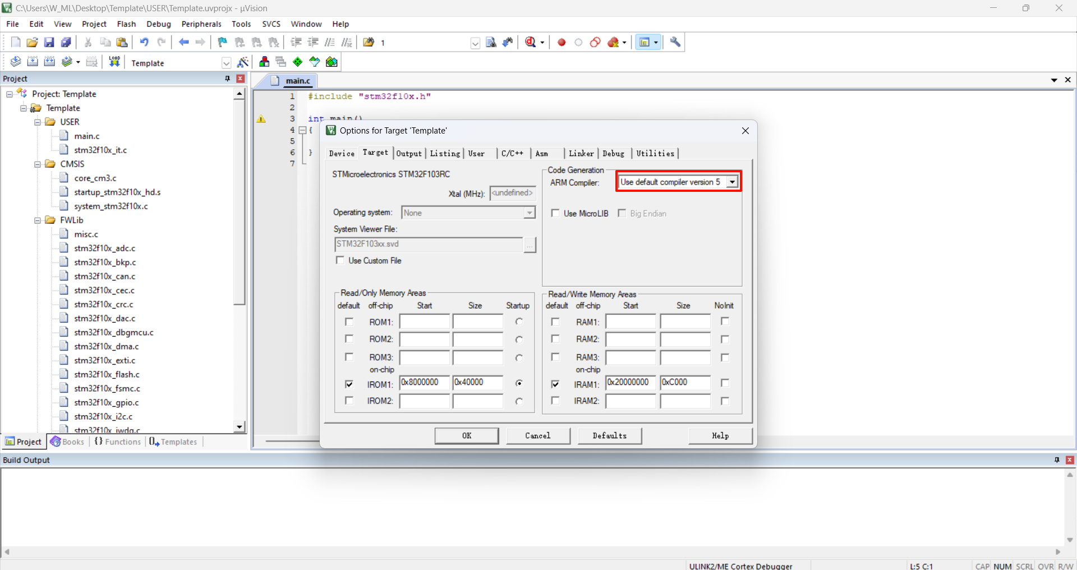Open the Pack Installer icon
Viewport: 1077px width, 570px height.
[x=332, y=62]
